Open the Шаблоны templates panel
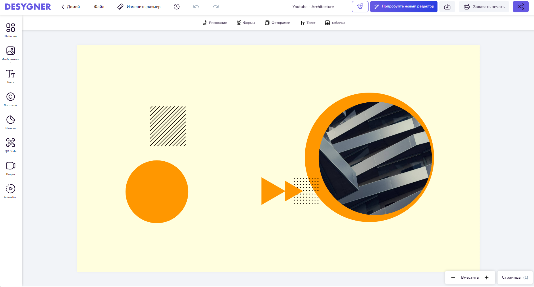The height and width of the screenshot is (287, 534). 11,30
